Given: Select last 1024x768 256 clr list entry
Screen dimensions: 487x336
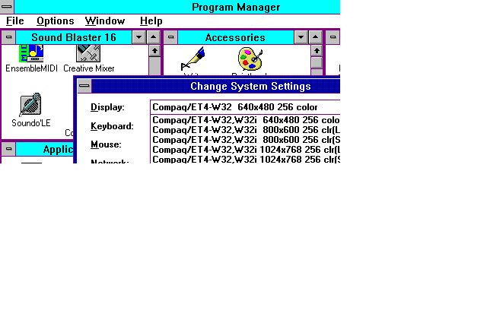Looking at the screenshot, I should click(246, 159).
